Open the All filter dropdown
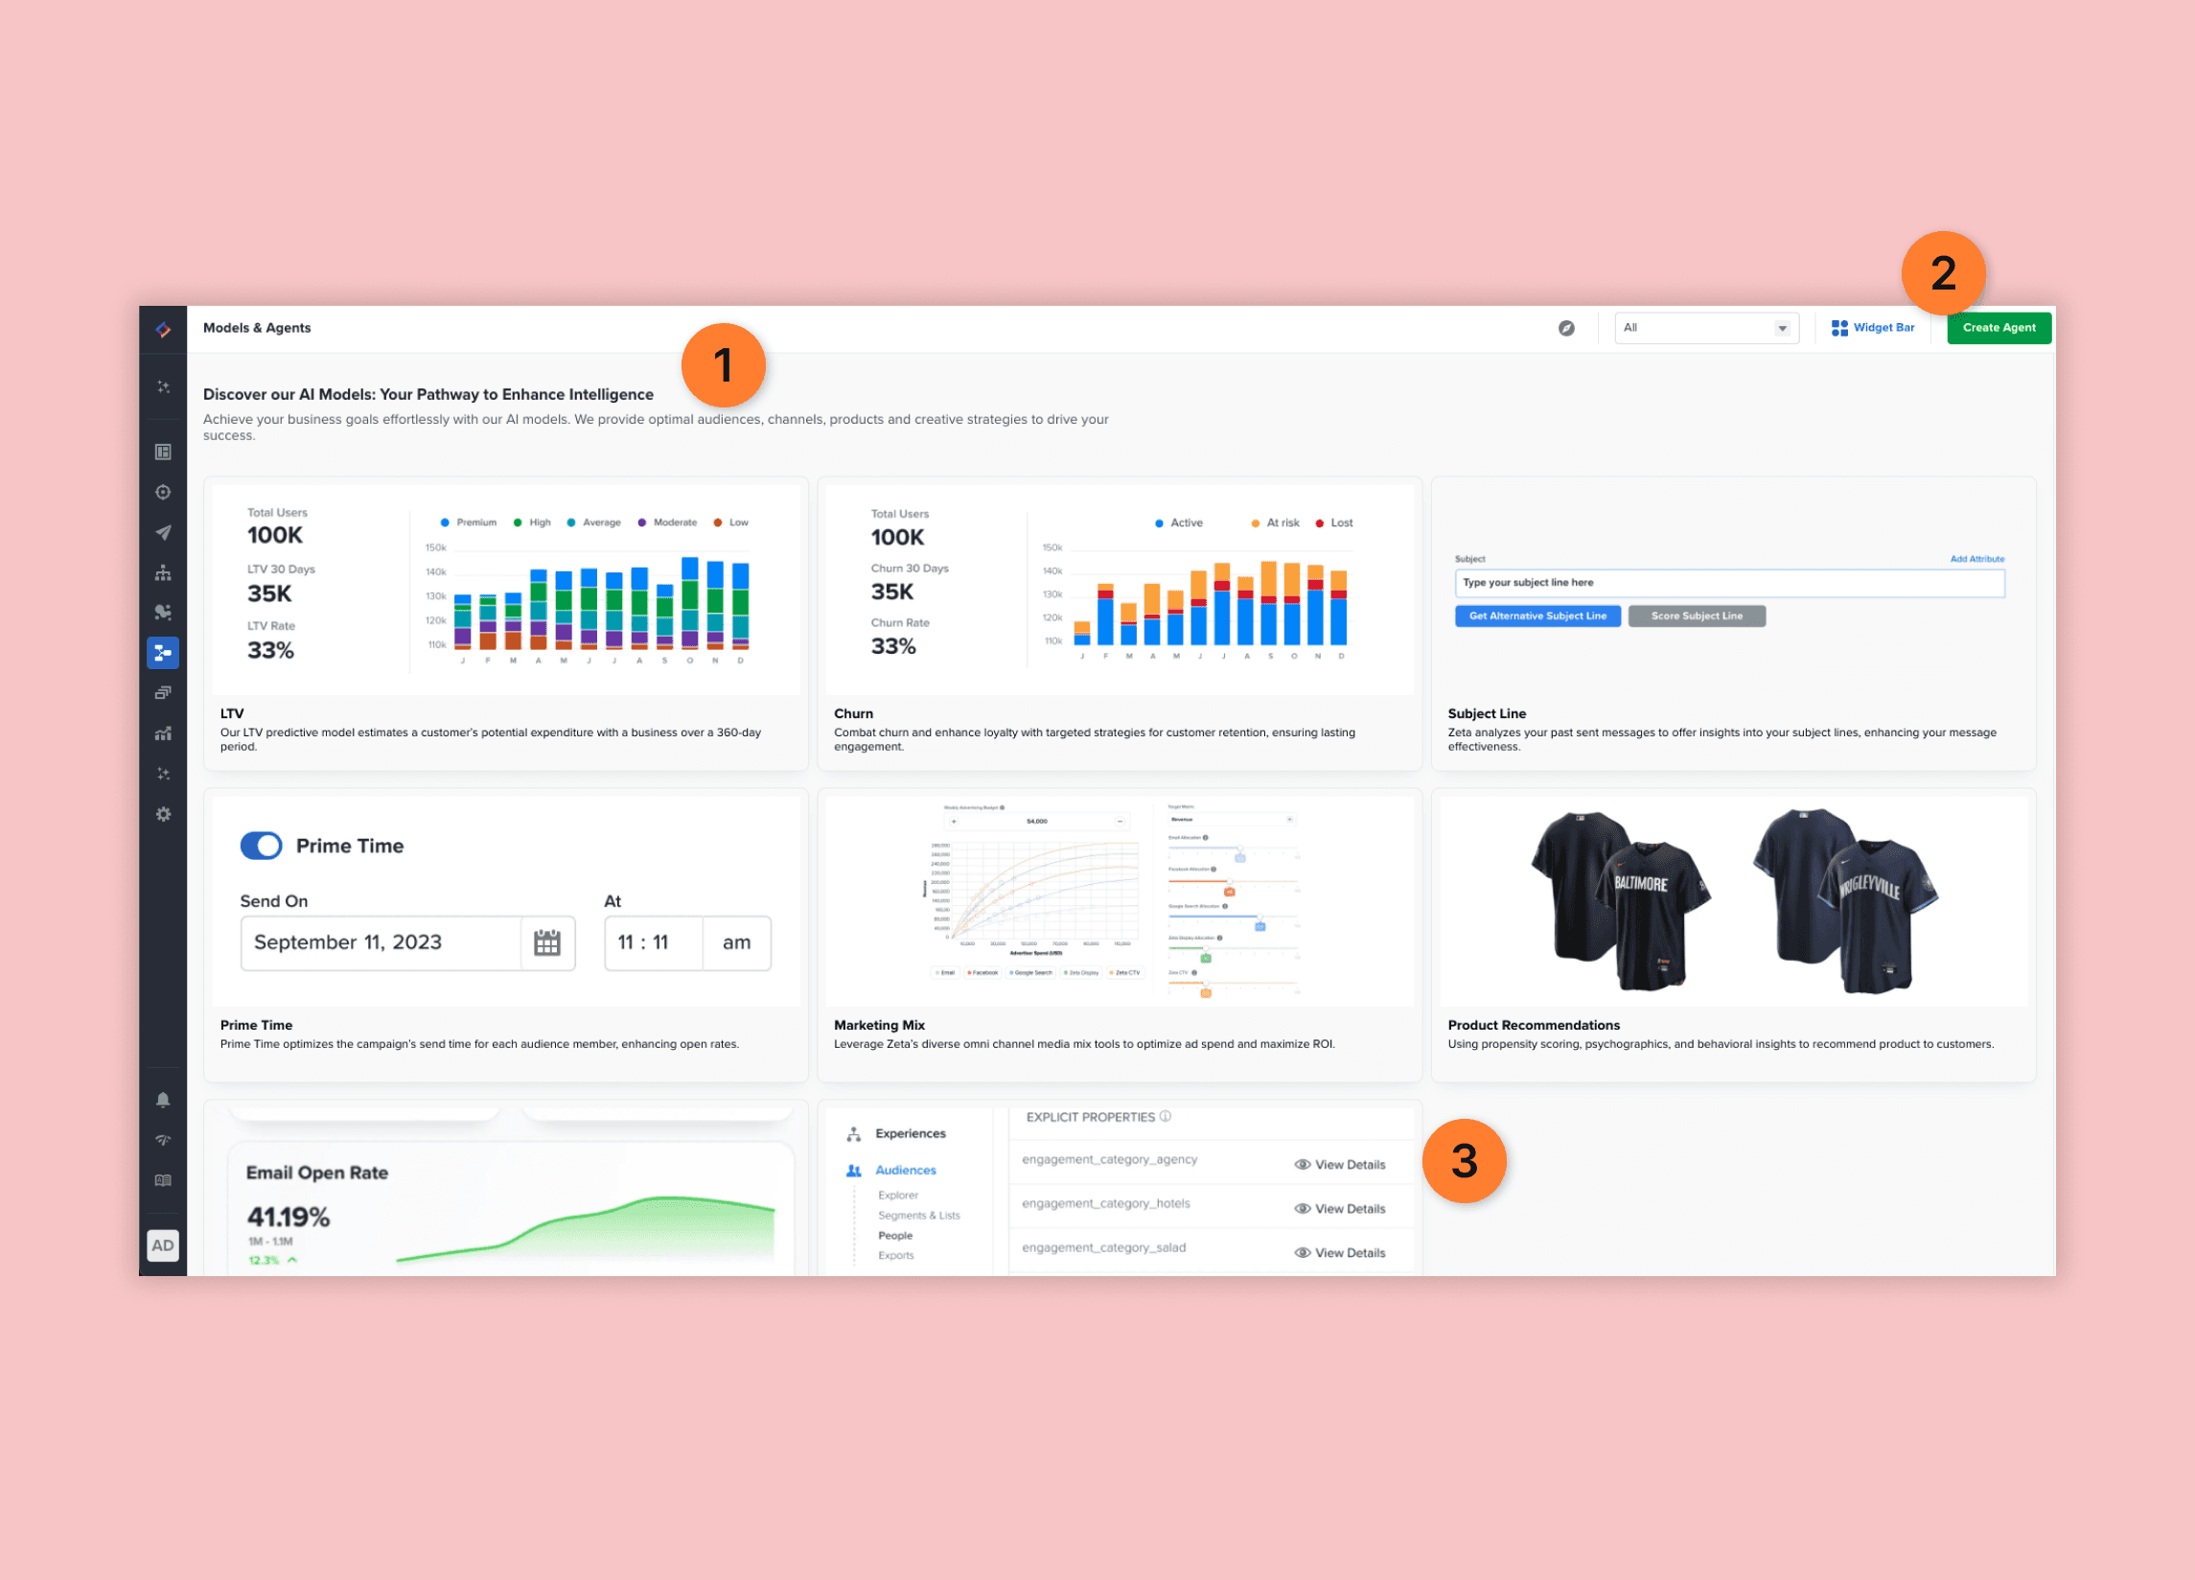Screen dimensions: 2195x1580 click(x=1705, y=328)
